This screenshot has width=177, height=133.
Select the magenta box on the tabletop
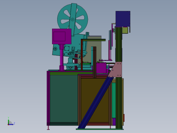(101, 68)
